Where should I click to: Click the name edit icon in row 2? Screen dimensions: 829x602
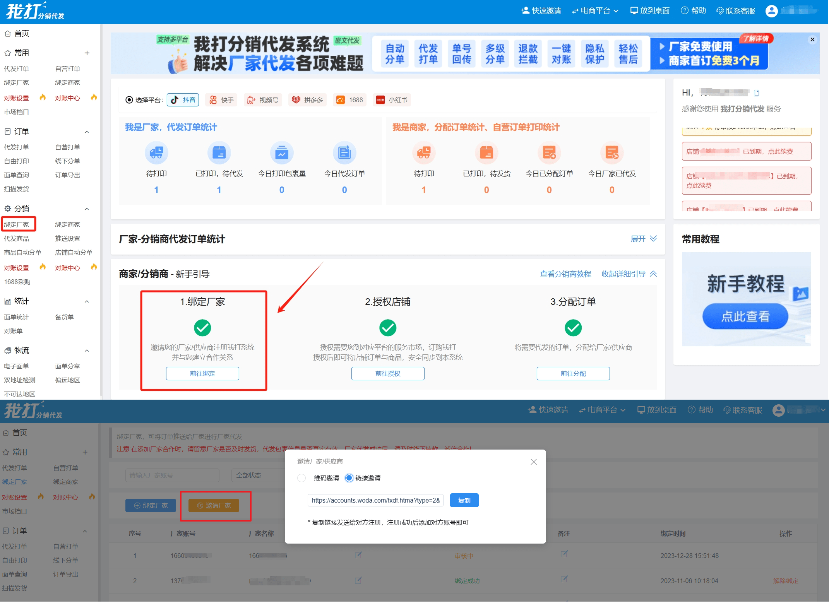(358, 580)
